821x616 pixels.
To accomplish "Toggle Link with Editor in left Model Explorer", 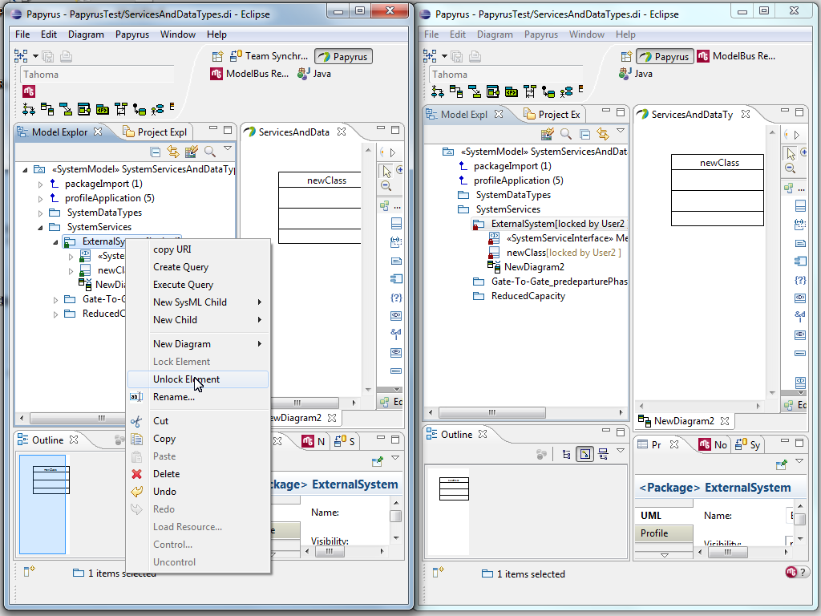I will [x=173, y=152].
